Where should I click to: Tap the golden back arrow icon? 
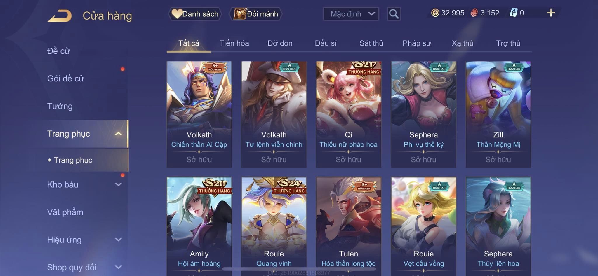pyautogui.click(x=60, y=16)
